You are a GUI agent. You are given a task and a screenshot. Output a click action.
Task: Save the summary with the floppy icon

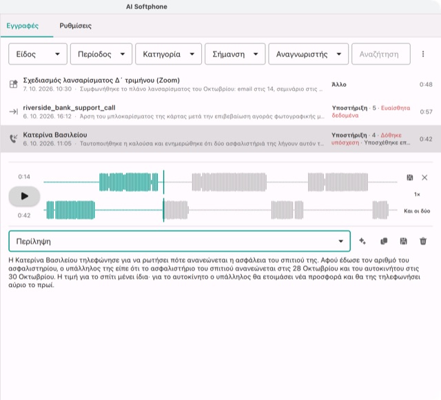click(403, 241)
